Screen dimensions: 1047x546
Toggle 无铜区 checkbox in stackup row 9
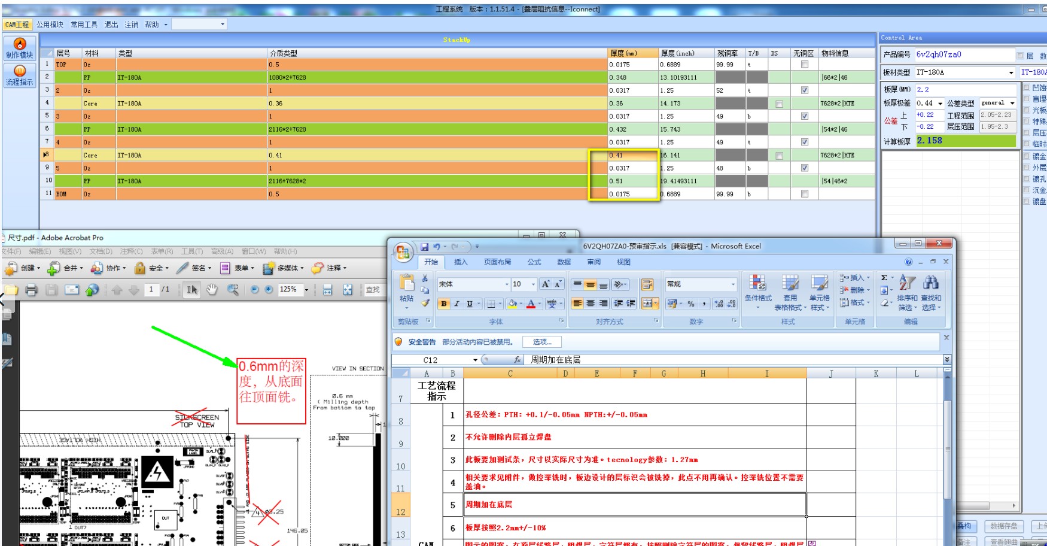pyautogui.click(x=805, y=168)
